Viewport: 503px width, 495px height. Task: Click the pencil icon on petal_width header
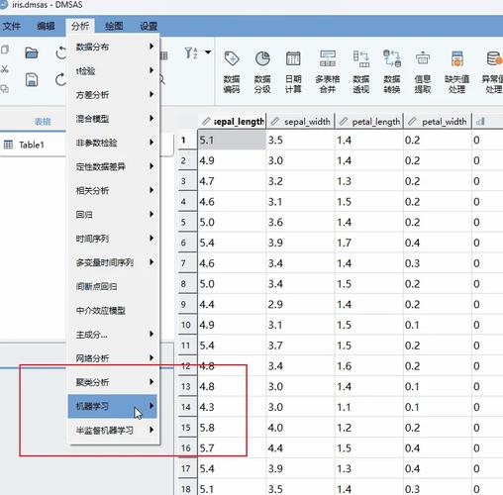click(x=412, y=121)
